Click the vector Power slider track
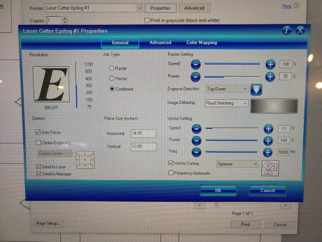This screenshot has width=322, height=242. tap(232, 140)
